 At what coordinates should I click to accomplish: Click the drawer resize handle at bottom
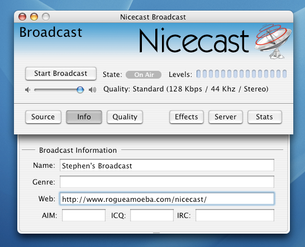(156, 233)
